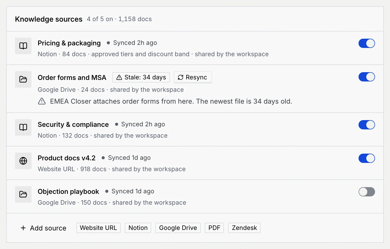This screenshot has height=249, width=390.
Task: Turn off the Pricing & packaging toggle
Action: [367, 43]
